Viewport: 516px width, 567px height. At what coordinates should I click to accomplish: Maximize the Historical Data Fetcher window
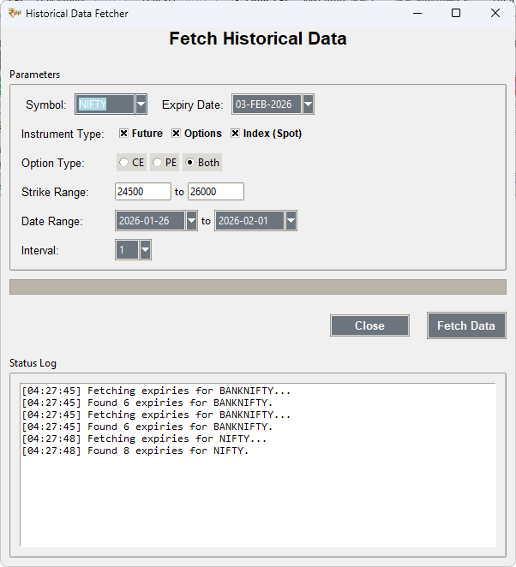(x=456, y=14)
